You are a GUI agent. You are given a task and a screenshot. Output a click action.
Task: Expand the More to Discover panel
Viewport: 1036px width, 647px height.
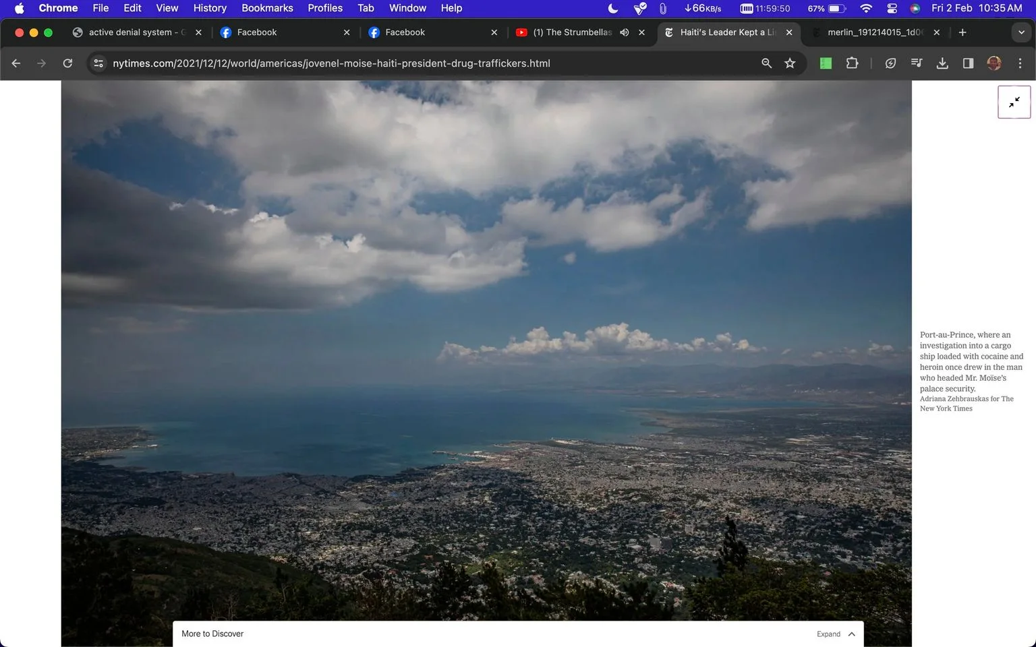point(836,634)
